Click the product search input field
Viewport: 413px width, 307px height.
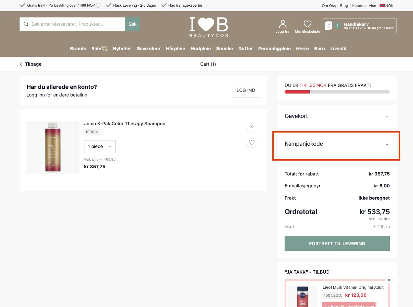(72, 24)
